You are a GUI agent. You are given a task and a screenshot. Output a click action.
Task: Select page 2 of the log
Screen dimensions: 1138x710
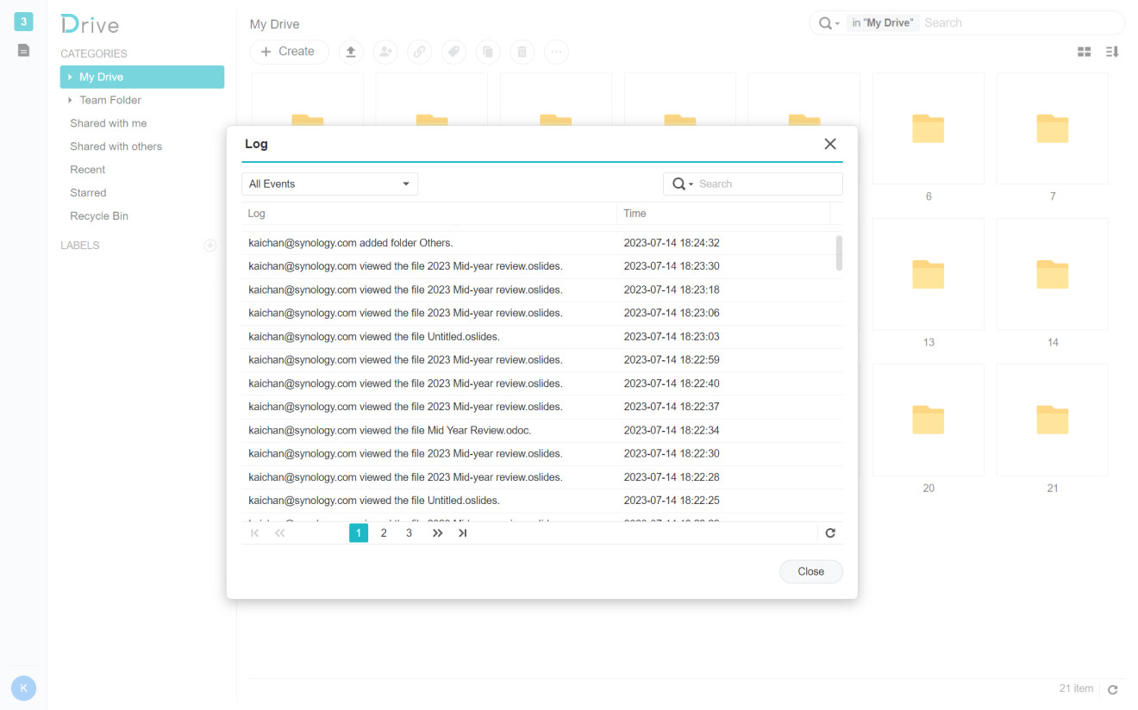(x=384, y=532)
